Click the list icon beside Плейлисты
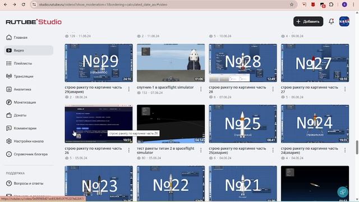Viewport: 359px width, 202px height. tap(9, 63)
